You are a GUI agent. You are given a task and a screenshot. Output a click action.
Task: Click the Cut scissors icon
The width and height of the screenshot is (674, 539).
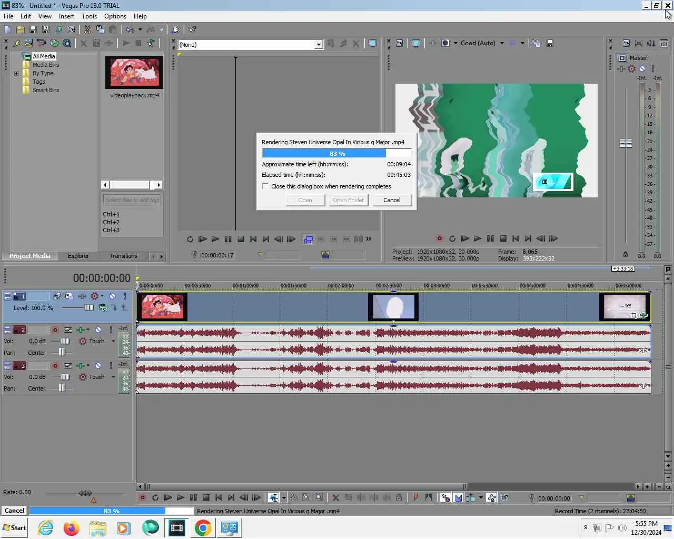pos(87,29)
